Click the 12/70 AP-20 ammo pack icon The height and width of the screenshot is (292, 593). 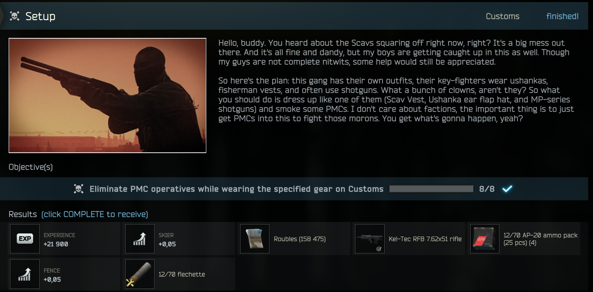(485, 239)
